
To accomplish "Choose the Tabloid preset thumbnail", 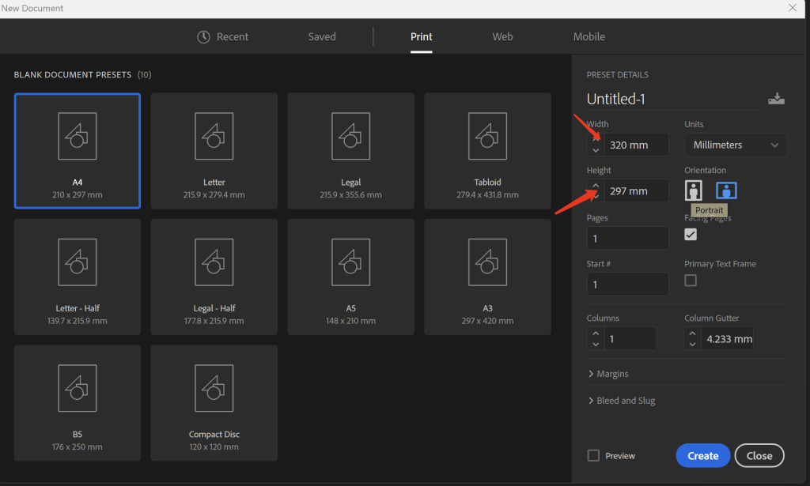I will [x=487, y=151].
